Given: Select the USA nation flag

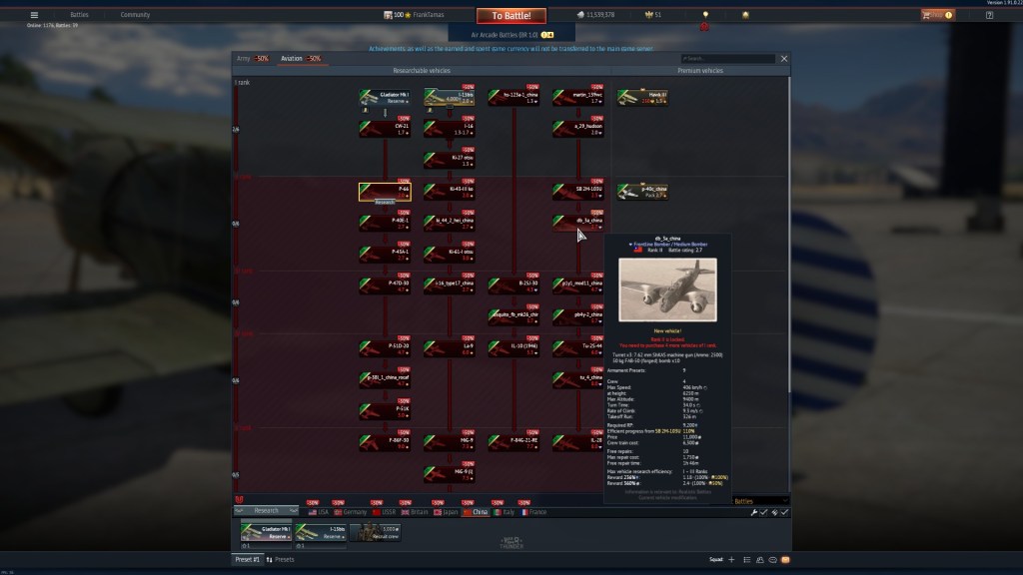Looking at the screenshot, I should point(317,512).
